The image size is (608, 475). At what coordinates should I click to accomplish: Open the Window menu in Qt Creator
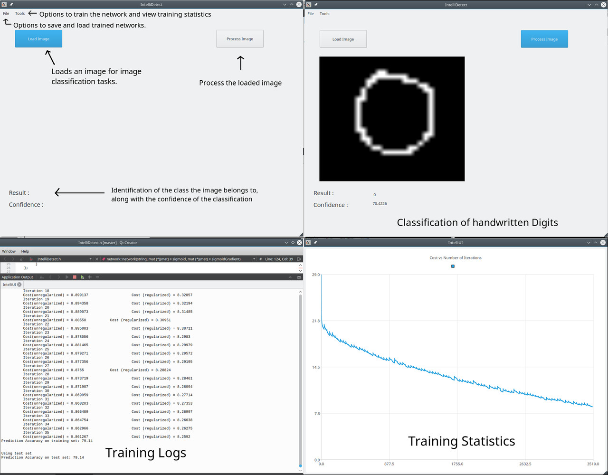tap(9, 251)
